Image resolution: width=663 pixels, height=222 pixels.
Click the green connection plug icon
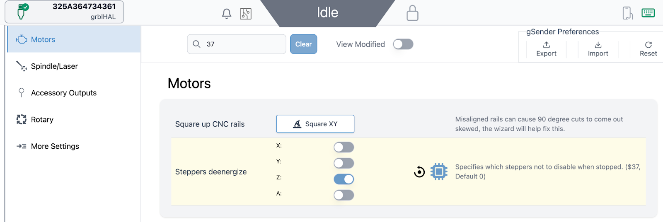point(22,12)
